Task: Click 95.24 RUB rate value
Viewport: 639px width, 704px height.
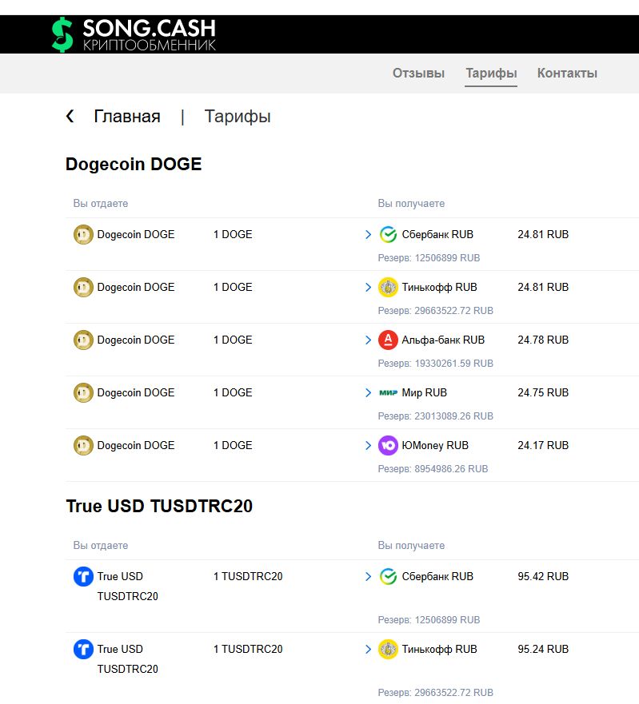Action: pos(543,649)
